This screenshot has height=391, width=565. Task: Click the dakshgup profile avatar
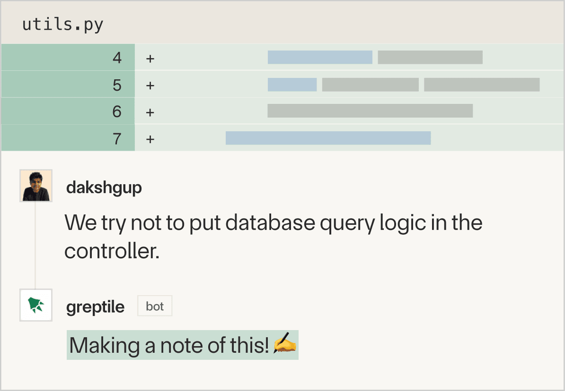(x=36, y=186)
